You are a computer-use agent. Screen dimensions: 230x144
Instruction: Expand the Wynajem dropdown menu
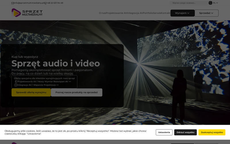[x=182, y=13]
